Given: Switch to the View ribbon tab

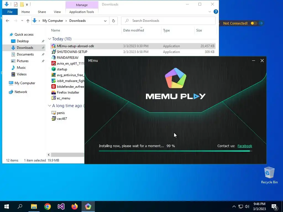Looking at the screenshot, I should tap(57, 12).
